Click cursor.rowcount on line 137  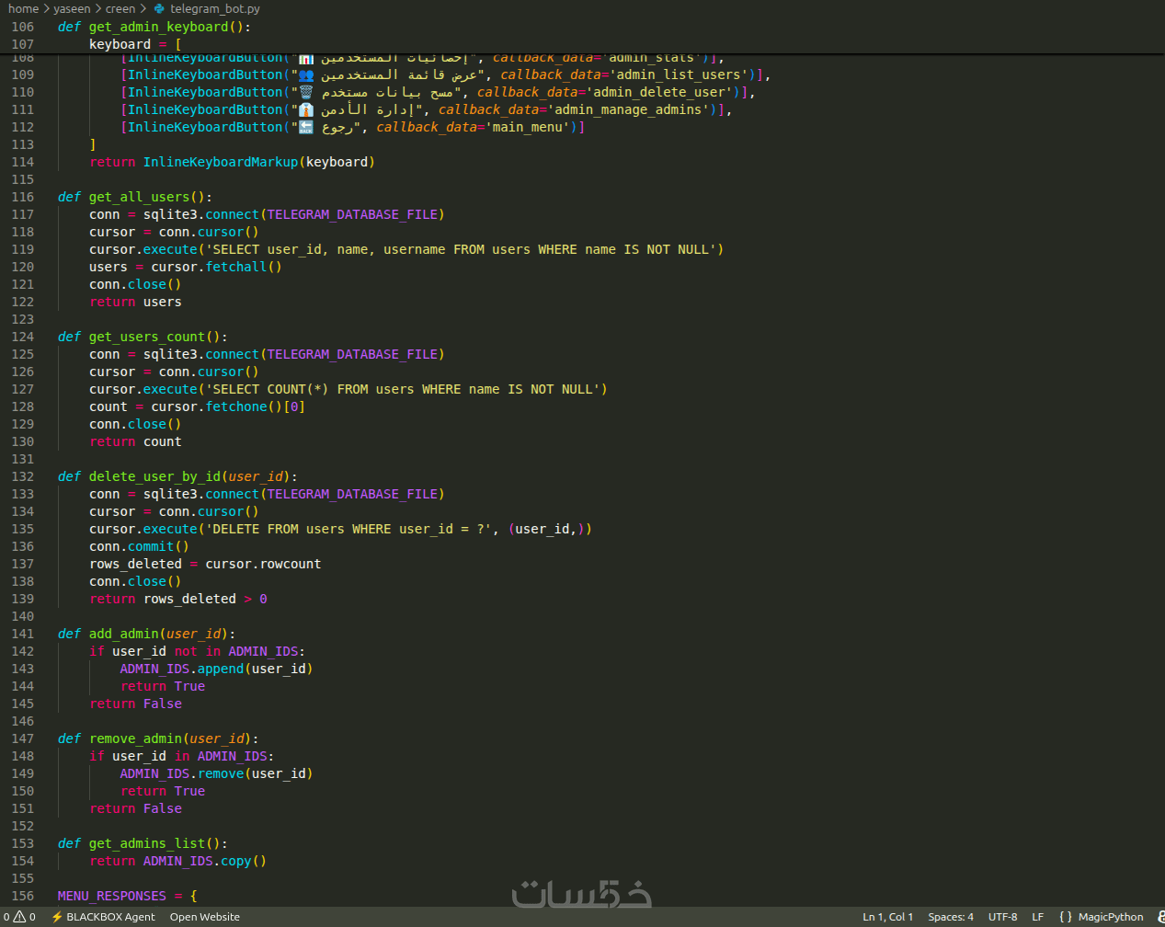(x=263, y=564)
